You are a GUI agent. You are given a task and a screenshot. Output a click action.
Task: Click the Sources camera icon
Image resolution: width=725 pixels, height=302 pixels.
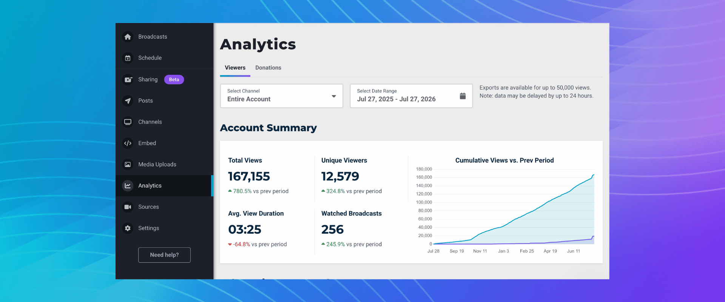point(128,207)
